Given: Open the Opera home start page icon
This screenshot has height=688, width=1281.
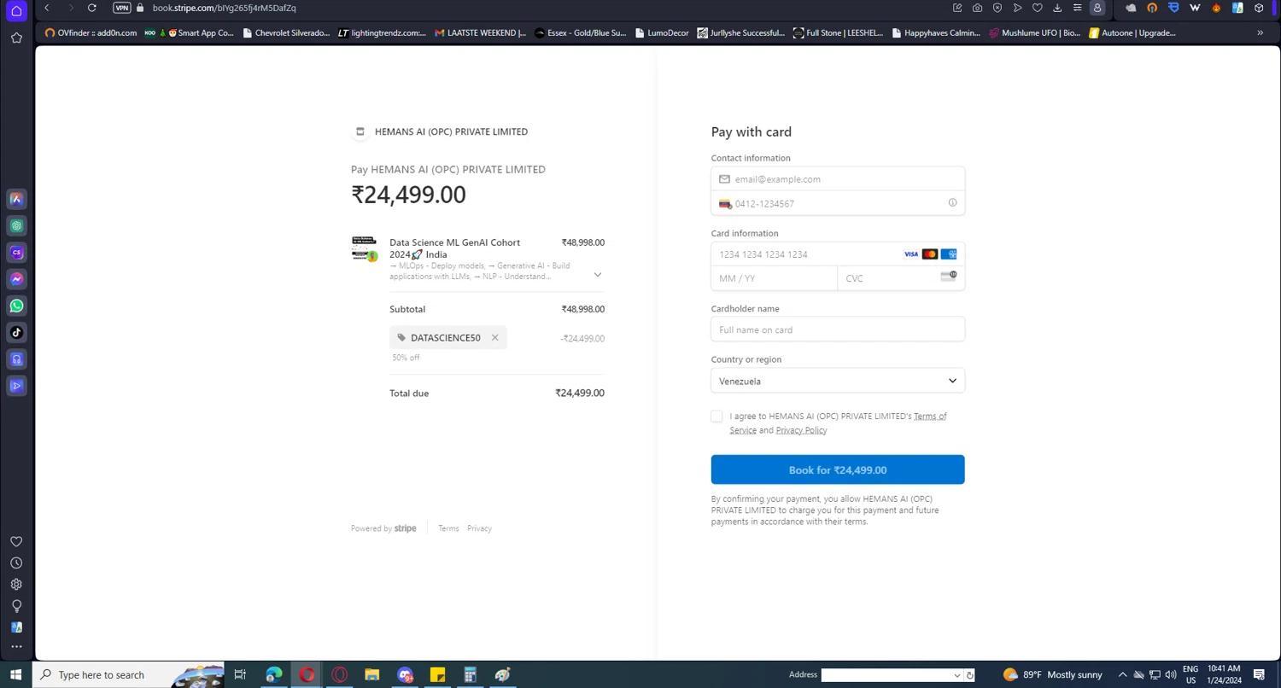Looking at the screenshot, I should click(16, 10).
